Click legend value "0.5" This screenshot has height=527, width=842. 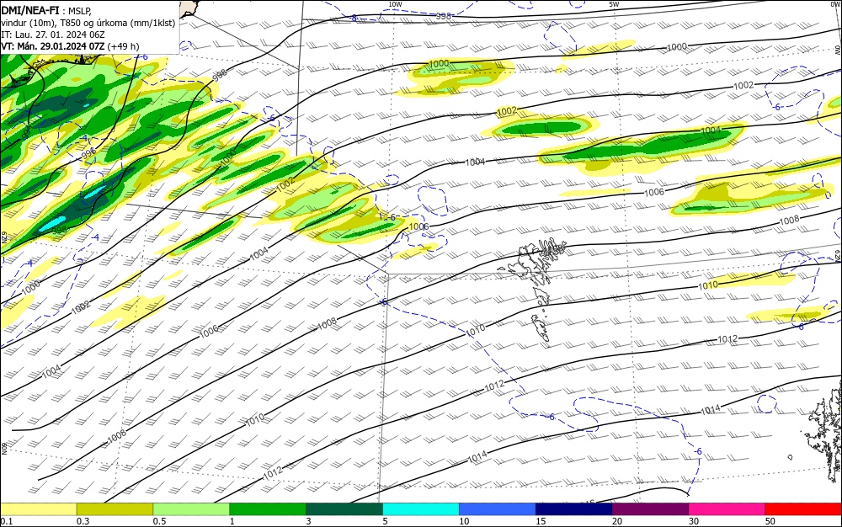point(159,521)
